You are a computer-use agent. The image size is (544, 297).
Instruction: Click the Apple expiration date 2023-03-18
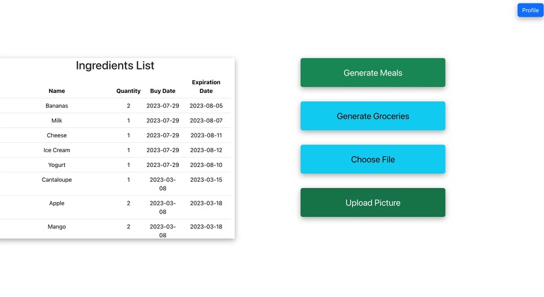(x=206, y=203)
